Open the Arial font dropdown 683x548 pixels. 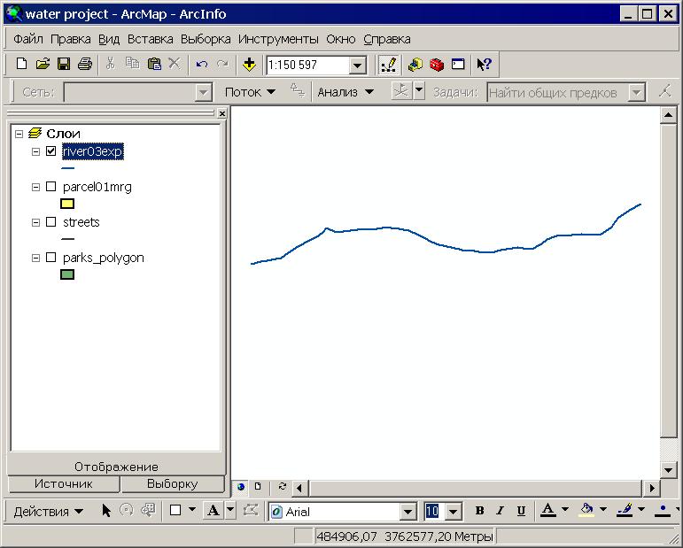click(x=407, y=512)
